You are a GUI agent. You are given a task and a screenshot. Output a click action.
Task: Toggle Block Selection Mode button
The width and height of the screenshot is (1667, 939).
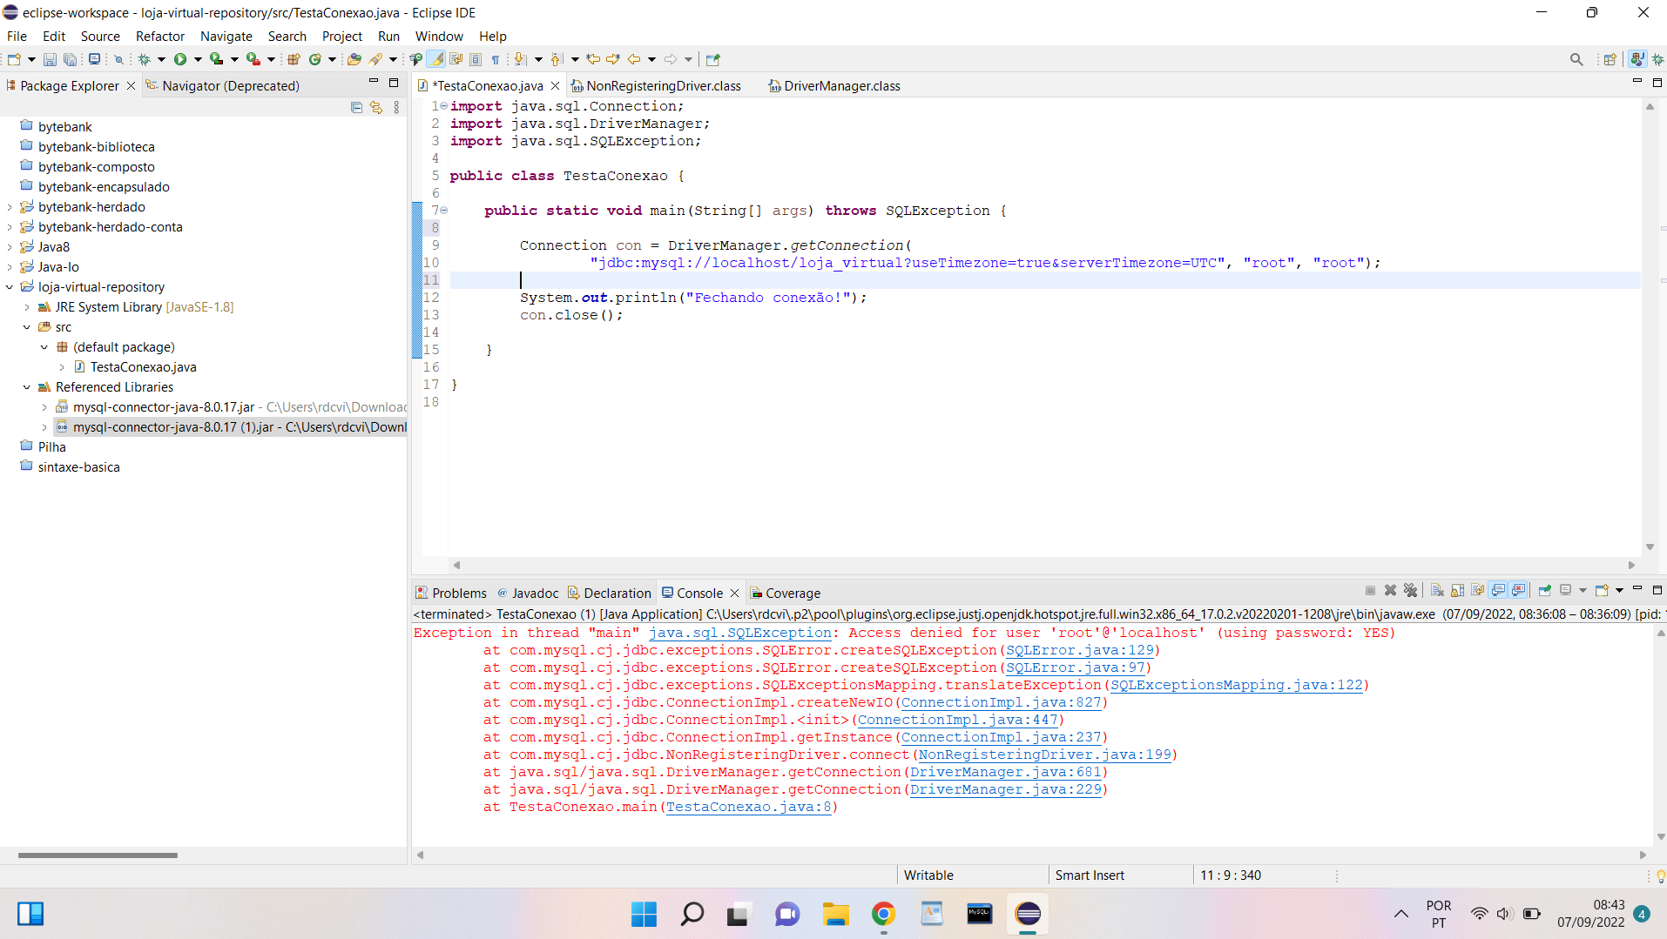click(476, 59)
